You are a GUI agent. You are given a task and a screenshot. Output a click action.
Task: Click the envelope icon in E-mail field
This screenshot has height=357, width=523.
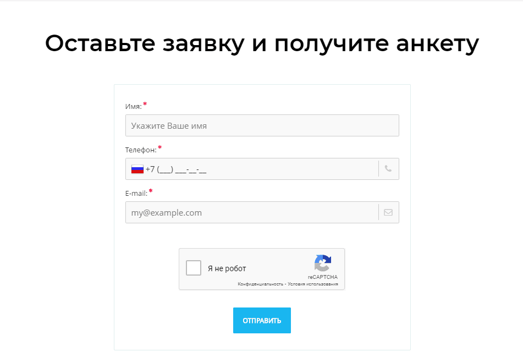coord(388,212)
